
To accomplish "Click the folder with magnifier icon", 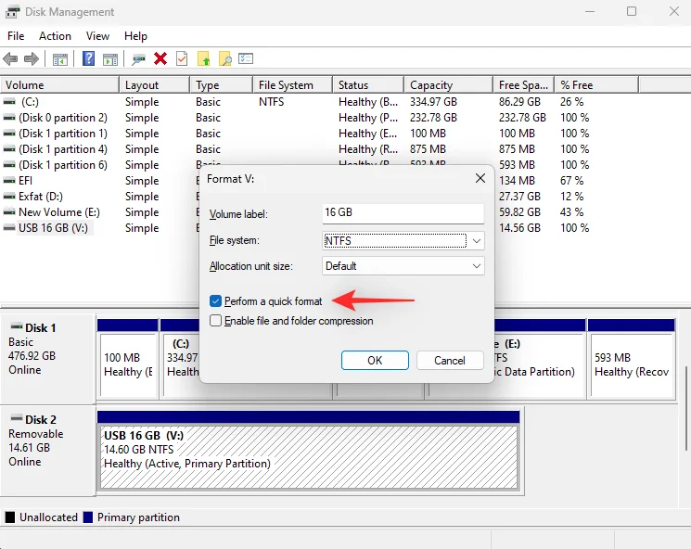I will [225, 58].
